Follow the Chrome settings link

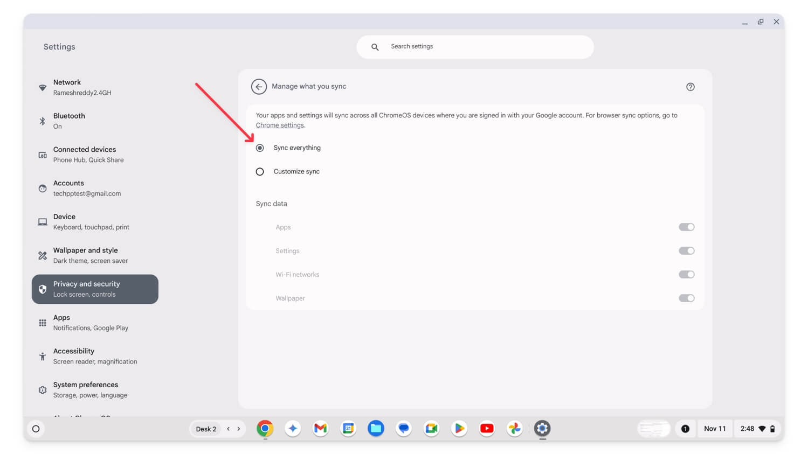pyautogui.click(x=280, y=125)
